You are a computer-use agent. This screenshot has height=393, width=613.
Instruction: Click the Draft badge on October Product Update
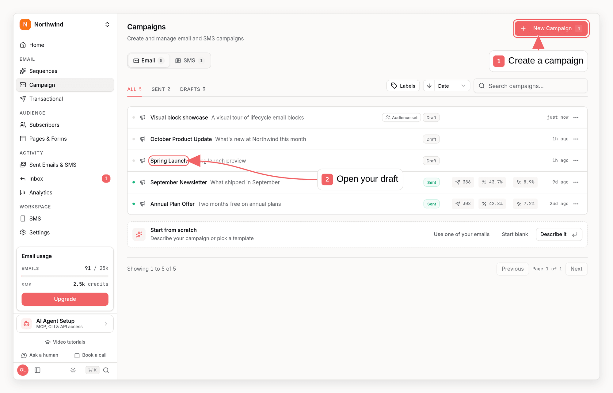tap(431, 139)
